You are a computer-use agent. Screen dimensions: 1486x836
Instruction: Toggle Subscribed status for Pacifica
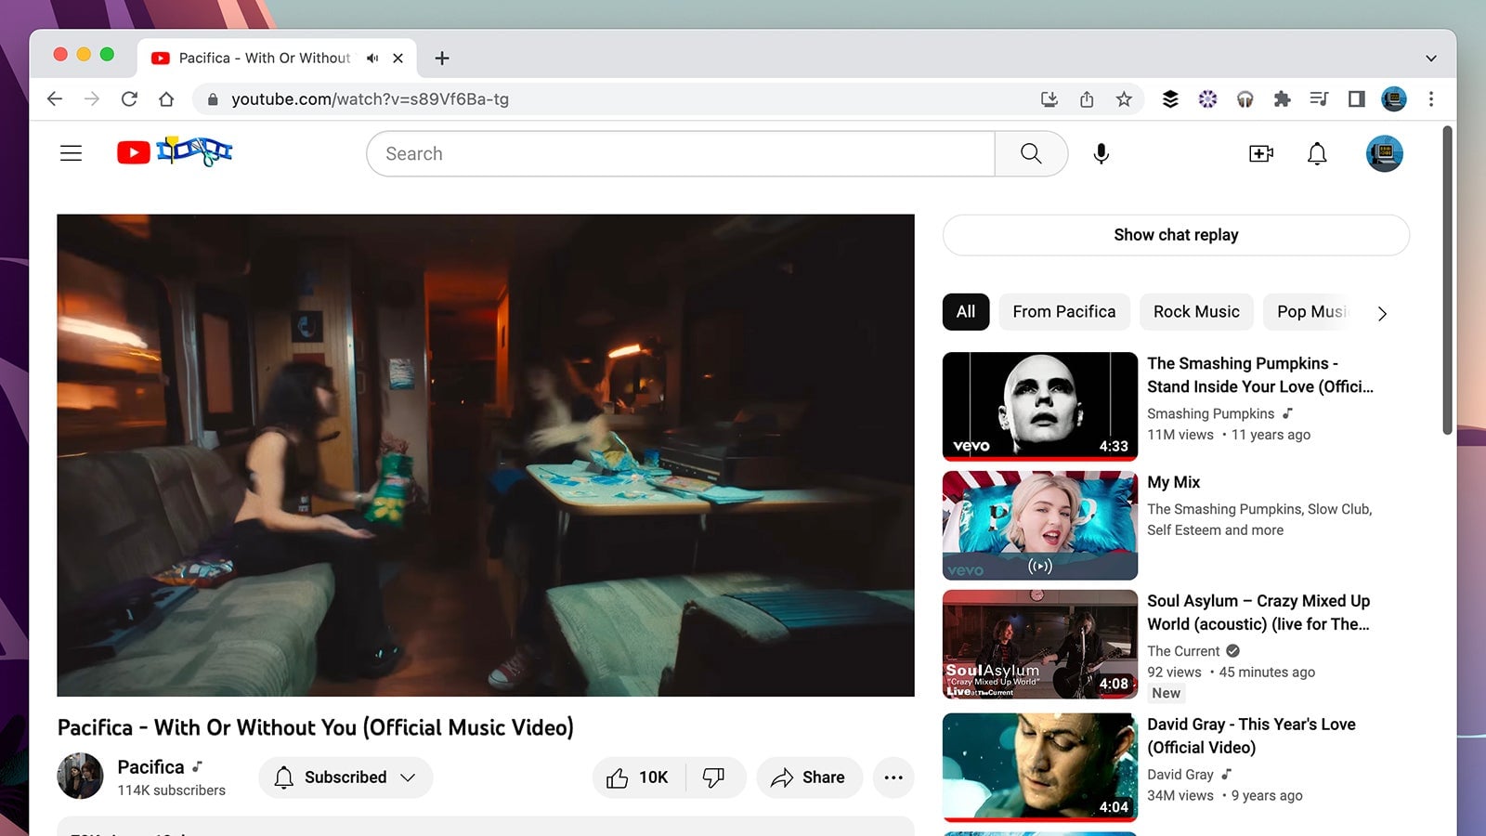(334, 777)
